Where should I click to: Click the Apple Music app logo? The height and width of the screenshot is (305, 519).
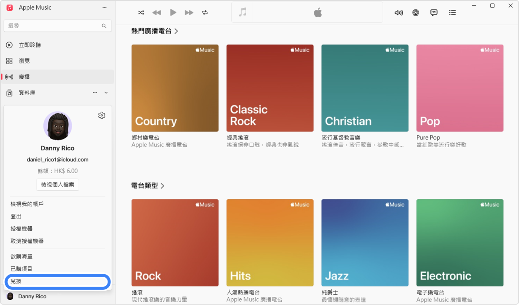[10, 7]
